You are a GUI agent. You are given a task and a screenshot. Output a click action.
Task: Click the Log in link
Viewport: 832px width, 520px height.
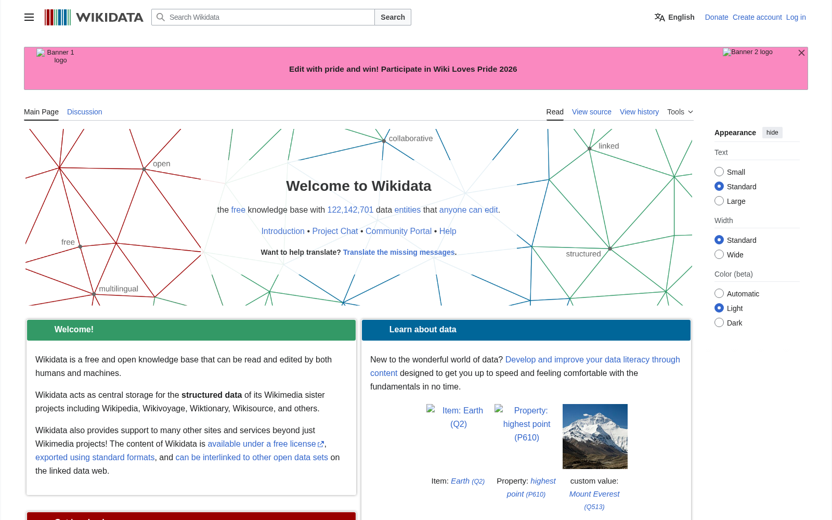pyautogui.click(x=796, y=17)
